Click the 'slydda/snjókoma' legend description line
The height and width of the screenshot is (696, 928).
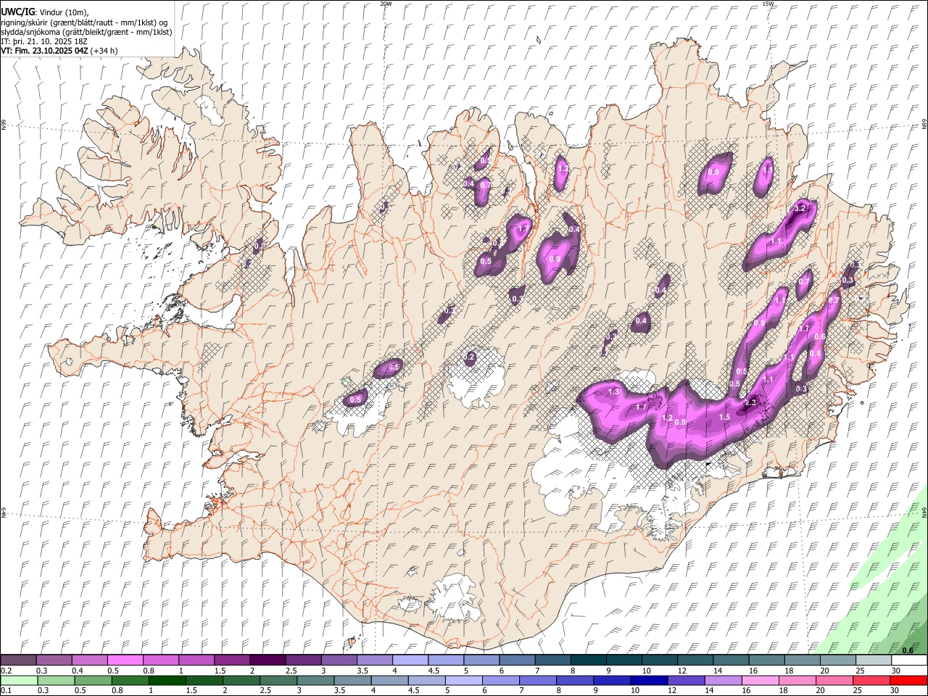(86, 32)
